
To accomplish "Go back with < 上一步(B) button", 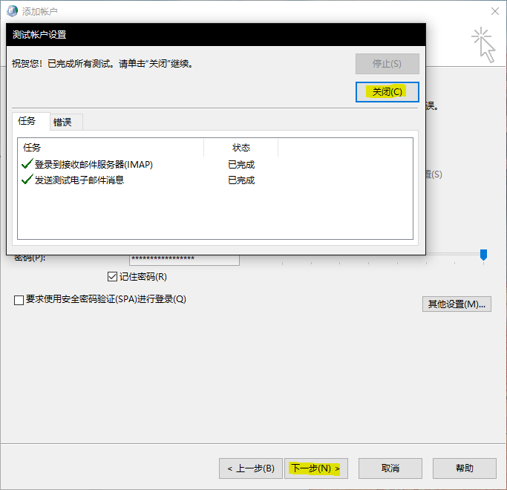I will coord(251,468).
